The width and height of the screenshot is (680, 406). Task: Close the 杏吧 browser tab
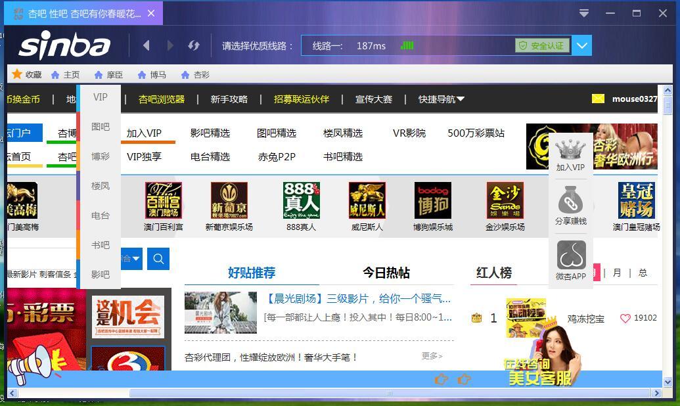tap(151, 13)
